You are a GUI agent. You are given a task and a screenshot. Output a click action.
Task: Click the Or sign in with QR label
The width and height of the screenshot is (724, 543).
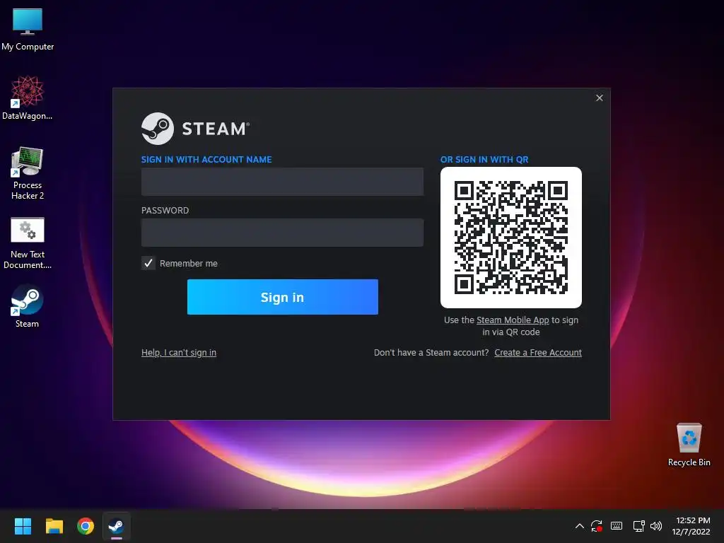point(484,159)
